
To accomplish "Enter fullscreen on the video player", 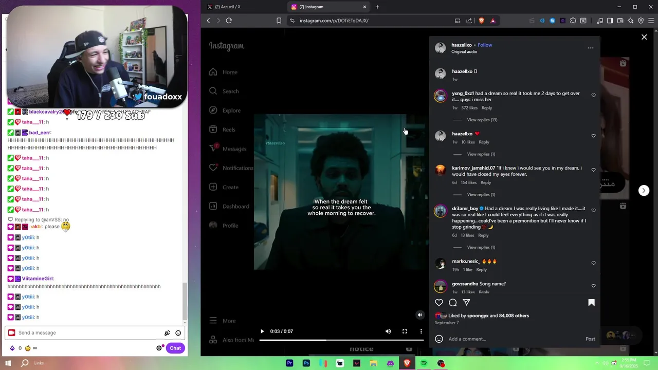I will 405,331.
